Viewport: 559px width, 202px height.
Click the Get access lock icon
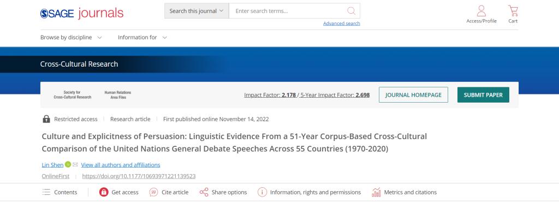coord(104,192)
